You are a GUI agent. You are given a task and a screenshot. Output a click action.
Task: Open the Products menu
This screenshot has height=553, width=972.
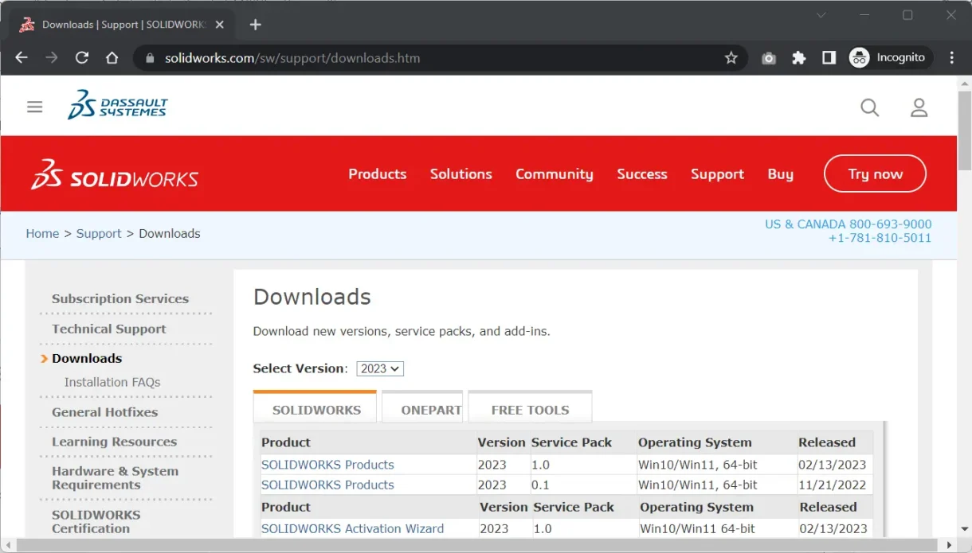tap(378, 174)
